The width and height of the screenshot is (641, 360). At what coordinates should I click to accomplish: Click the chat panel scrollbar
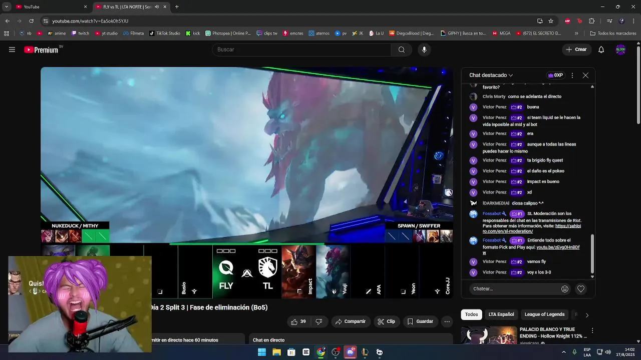[592, 254]
